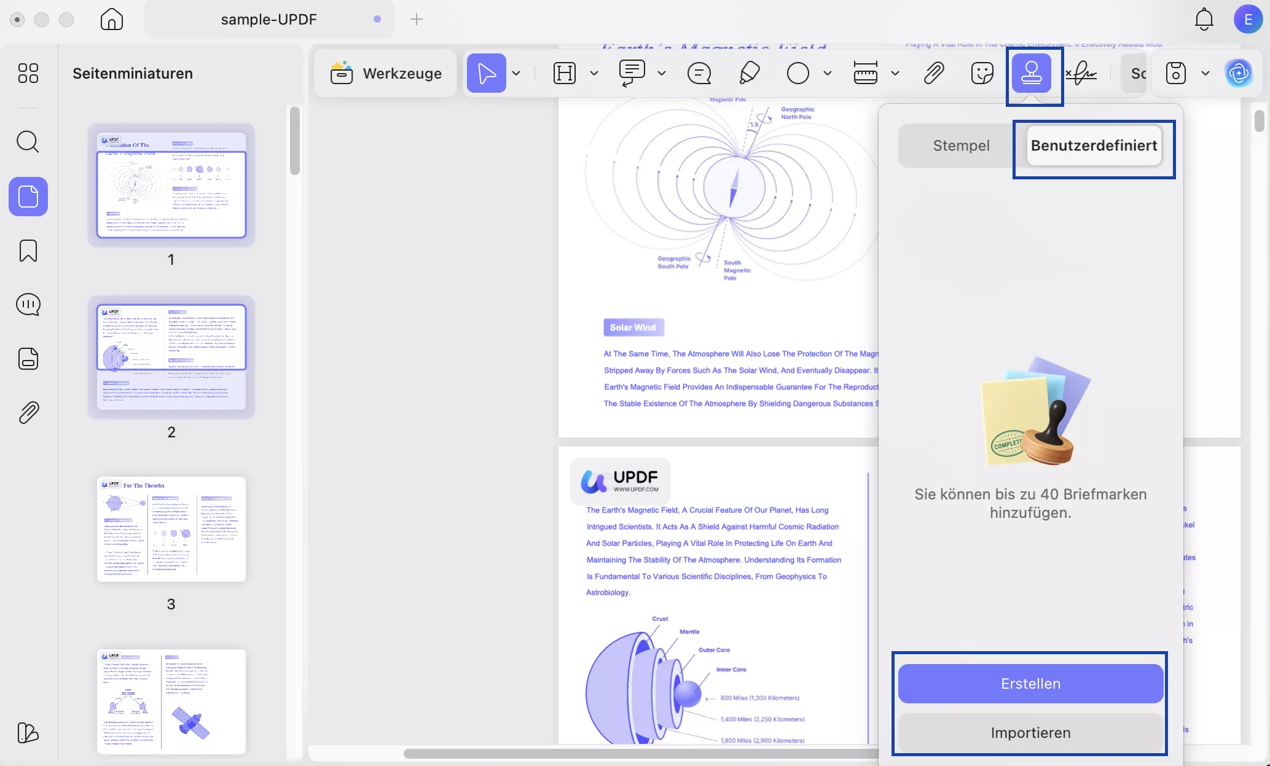Image resolution: width=1270 pixels, height=766 pixels.
Task: Expand the selection tool dropdown
Action: (x=516, y=73)
